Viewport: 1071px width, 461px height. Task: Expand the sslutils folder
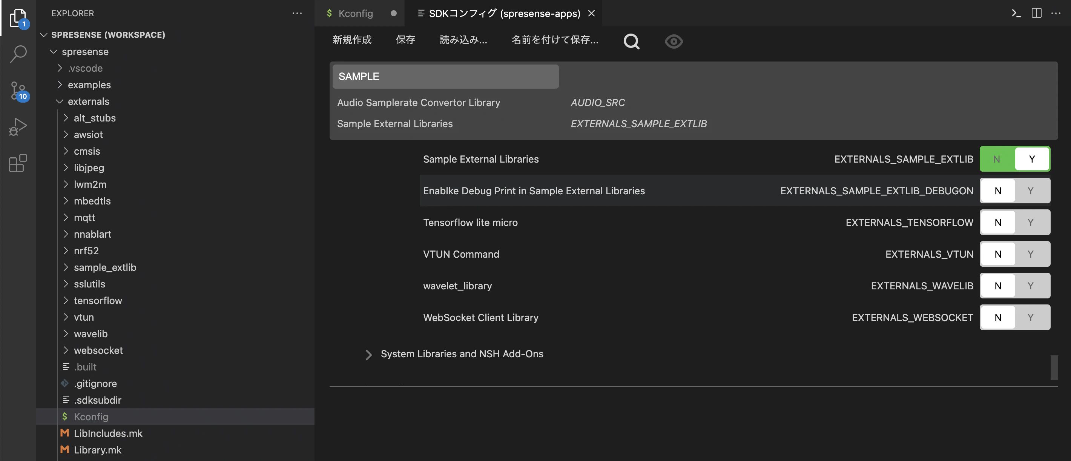pos(66,284)
